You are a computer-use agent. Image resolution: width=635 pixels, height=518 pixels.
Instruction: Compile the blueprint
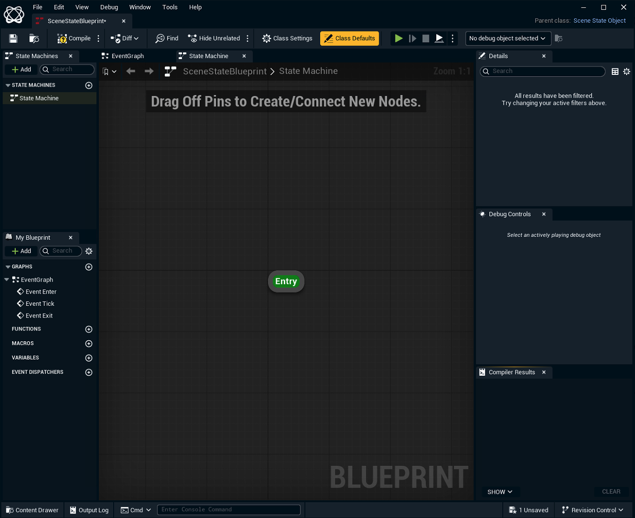tap(74, 38)
